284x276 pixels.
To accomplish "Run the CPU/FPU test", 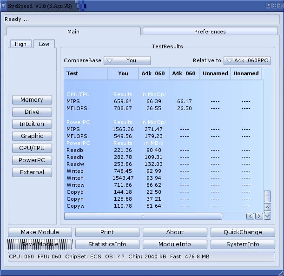I will (32, 148).
